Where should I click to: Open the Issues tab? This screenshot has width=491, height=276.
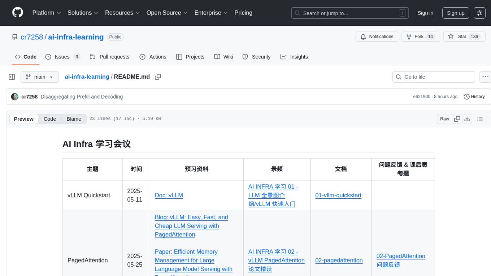tap(63, 57)
